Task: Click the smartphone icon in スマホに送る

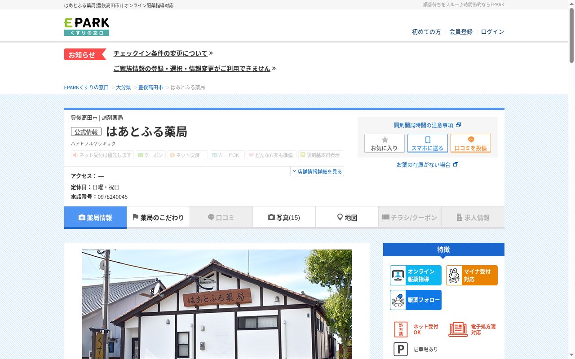Action: pyautogui.click(x=428, y=140)
